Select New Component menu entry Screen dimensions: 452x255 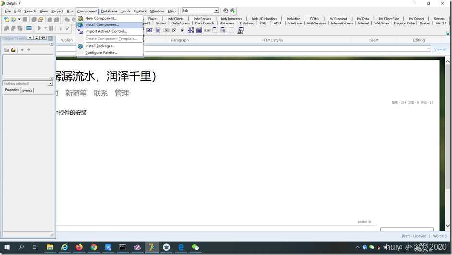coord(110,18)
